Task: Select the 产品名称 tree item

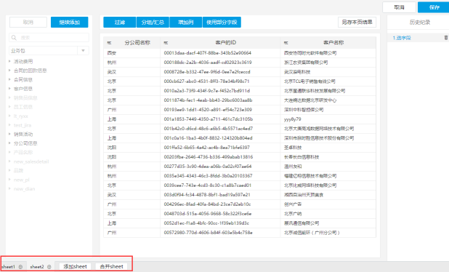Action: (x=23, y=152)
